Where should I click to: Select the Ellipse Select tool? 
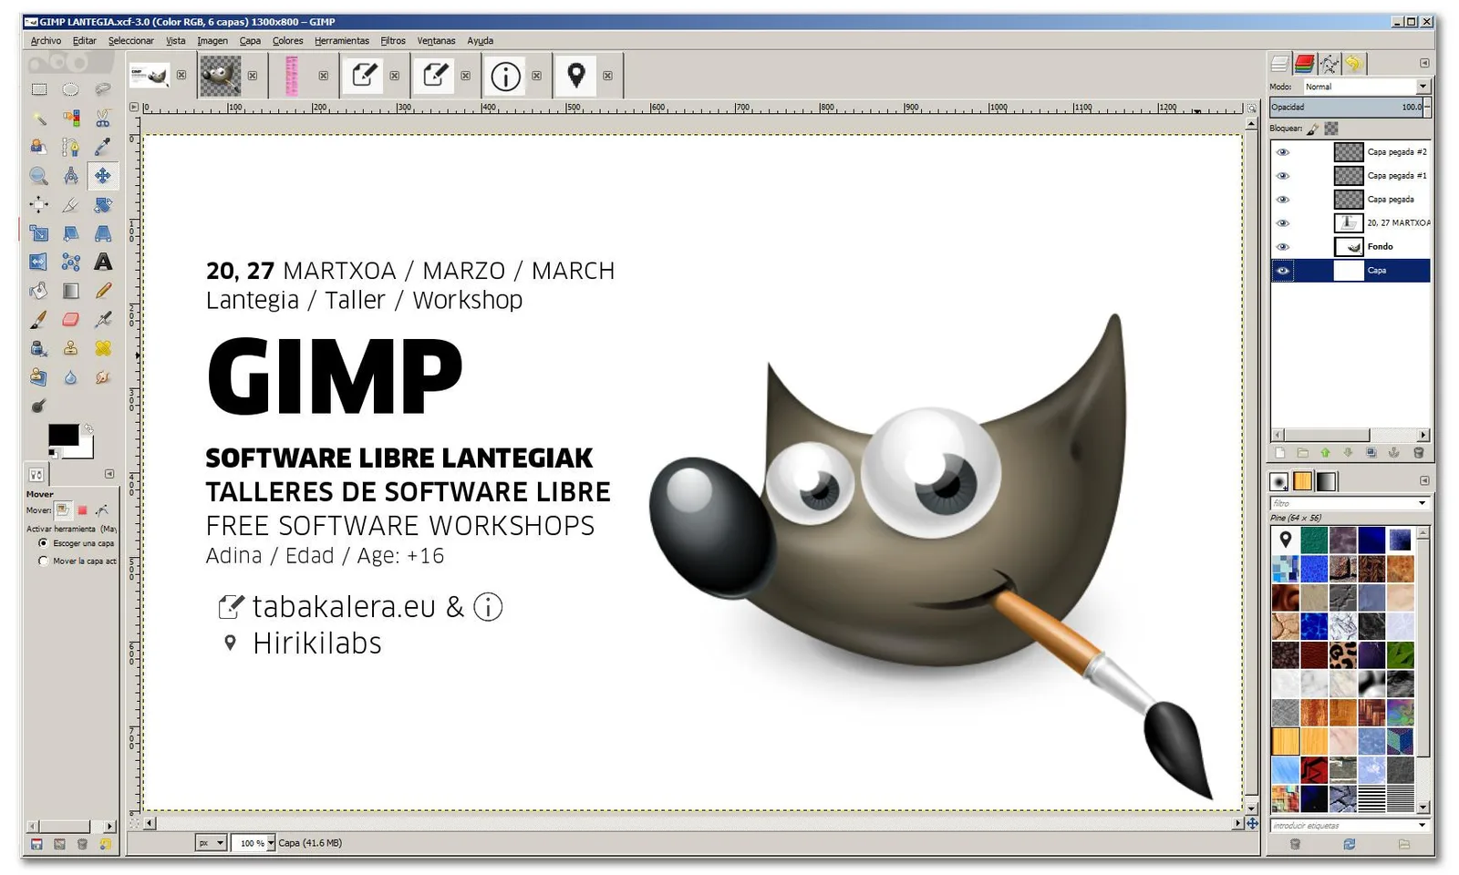pos(70,89)
